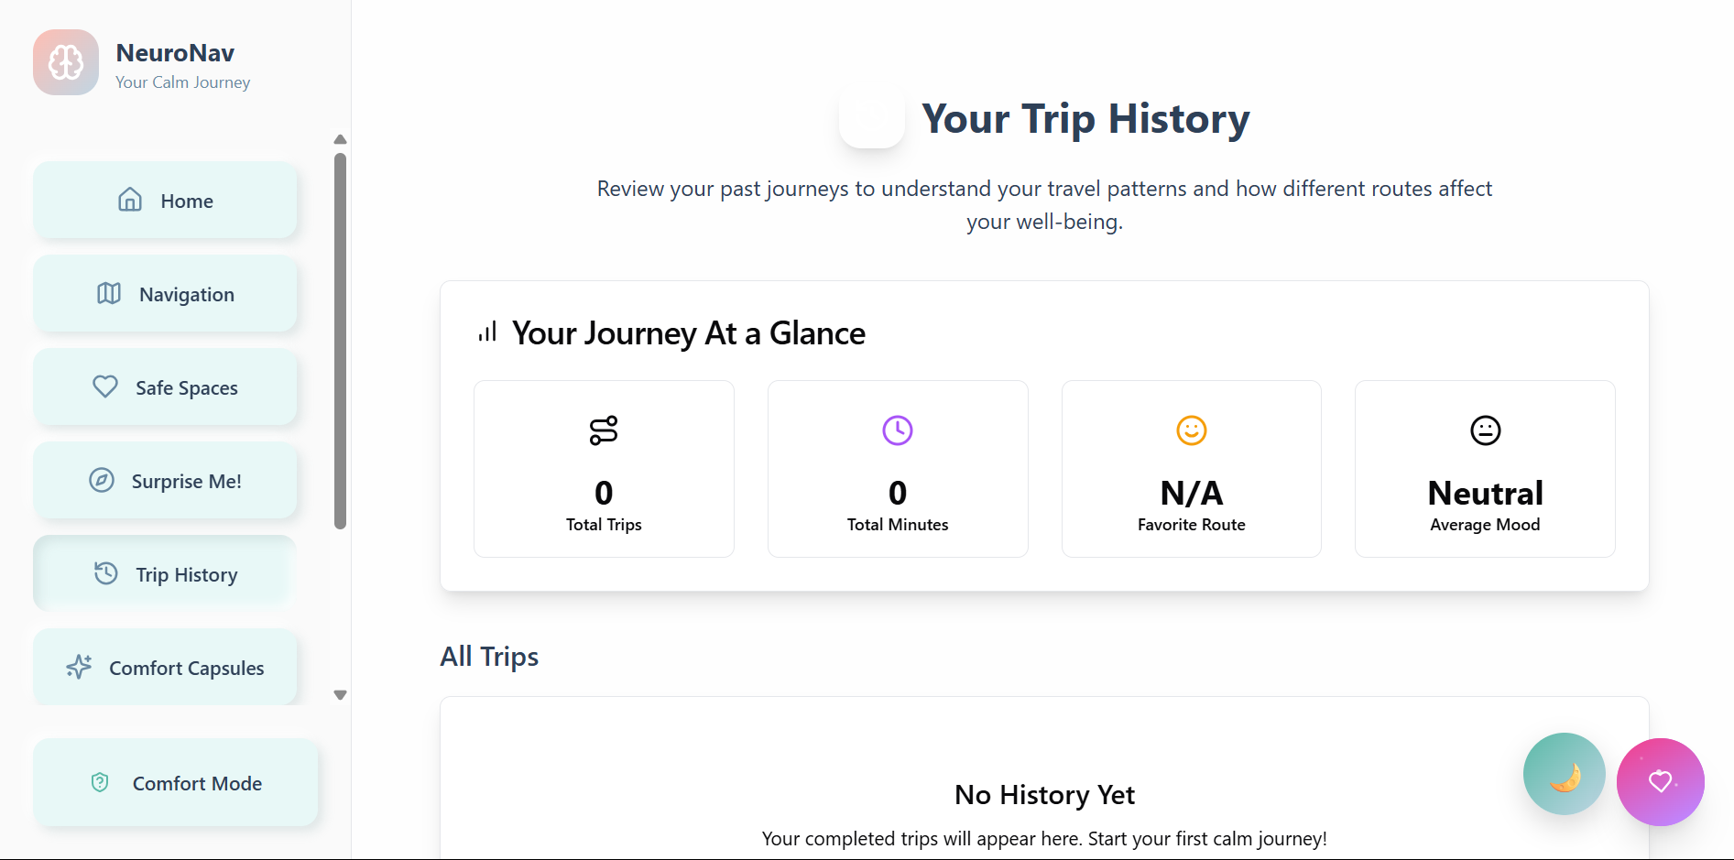Click the sidebar scroll up arrow

tap(340, 139)
